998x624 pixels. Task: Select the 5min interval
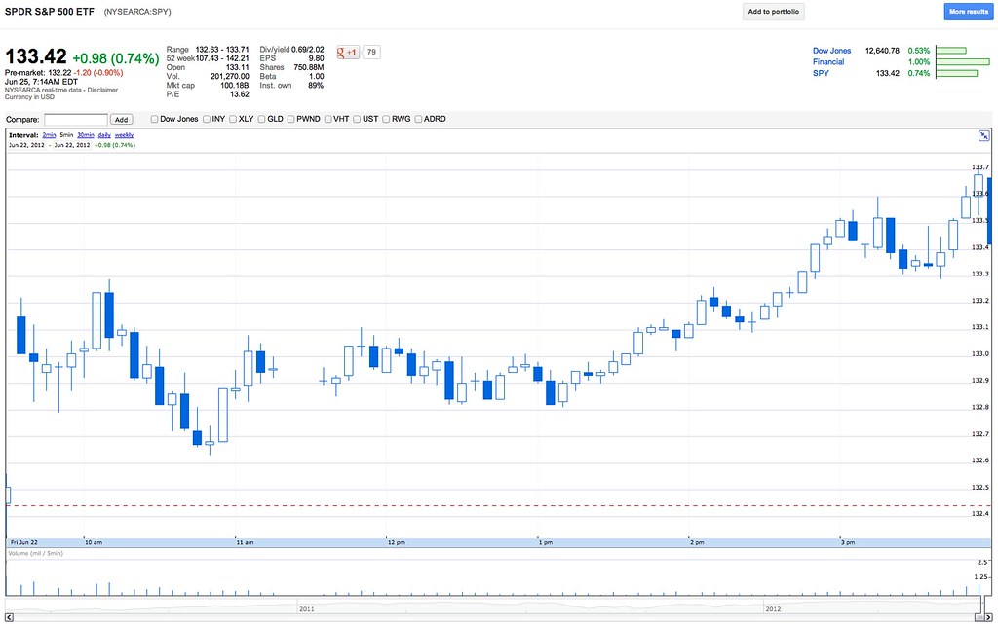point(66,135)
